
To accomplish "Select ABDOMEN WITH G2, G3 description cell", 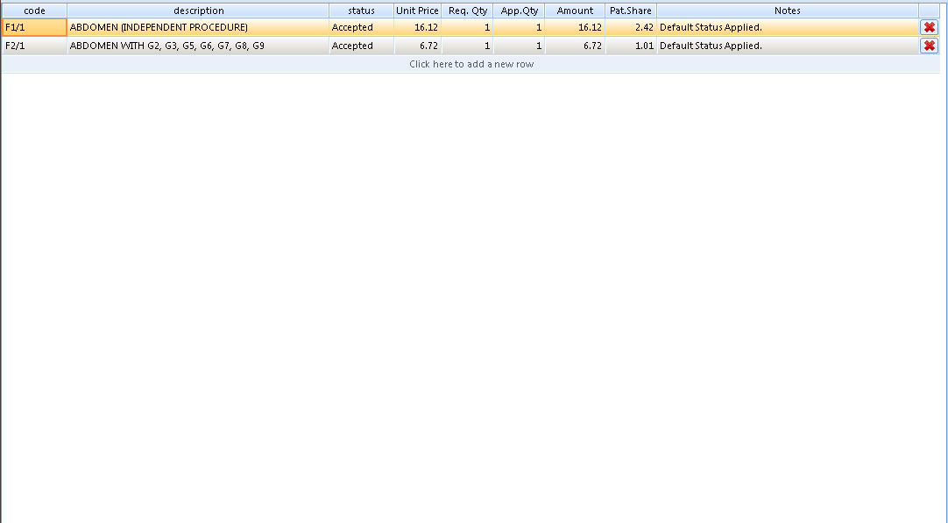I will (x=198, y=46).
